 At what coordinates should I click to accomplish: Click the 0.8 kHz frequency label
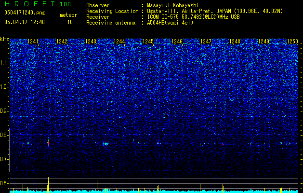pos(4,135)
